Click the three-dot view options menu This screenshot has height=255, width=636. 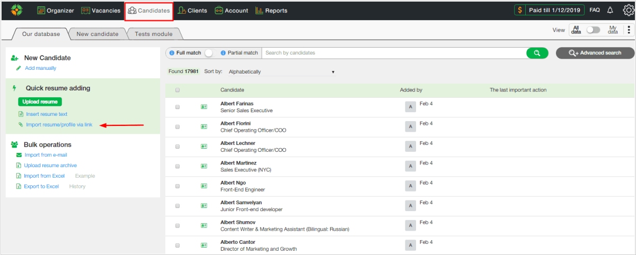(x=629, y=30)
